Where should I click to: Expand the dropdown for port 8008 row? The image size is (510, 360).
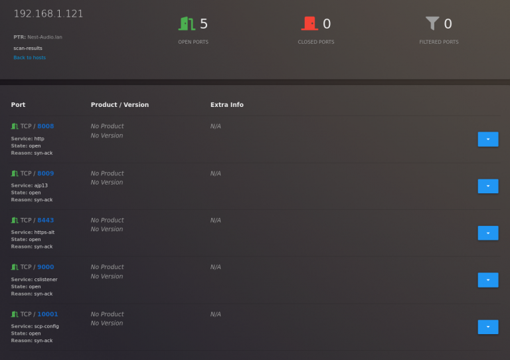coord(487,139)
